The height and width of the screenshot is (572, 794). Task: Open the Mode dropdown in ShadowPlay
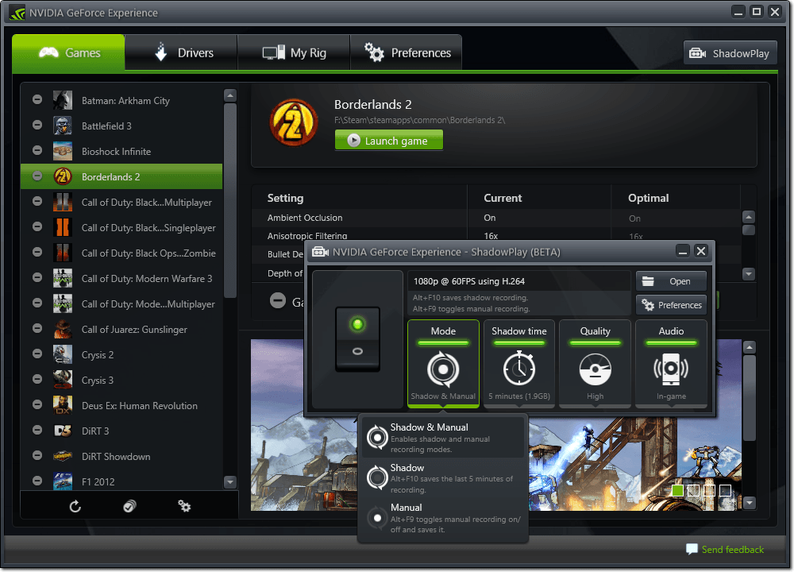443,363
